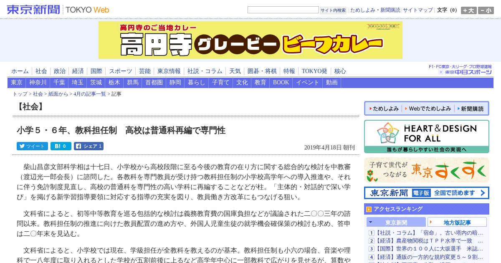Image resolution: width=501 pixels, height=263 pixels.
Task: Click 社会 in the breadcrumb trail
Action: pos(38,94)
